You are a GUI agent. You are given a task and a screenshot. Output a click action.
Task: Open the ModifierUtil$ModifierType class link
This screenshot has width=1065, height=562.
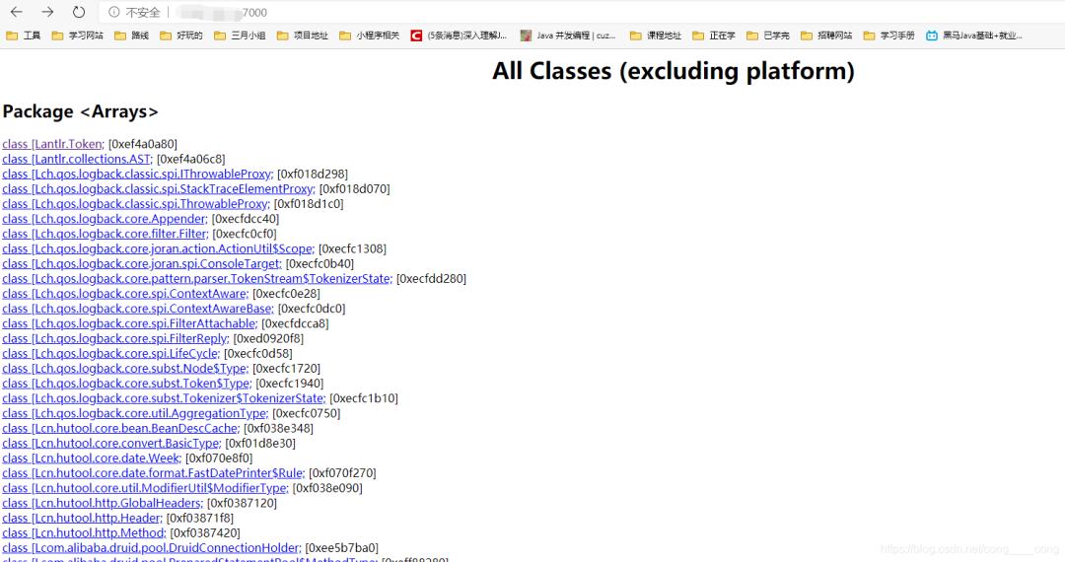click(x=145, y=487)
